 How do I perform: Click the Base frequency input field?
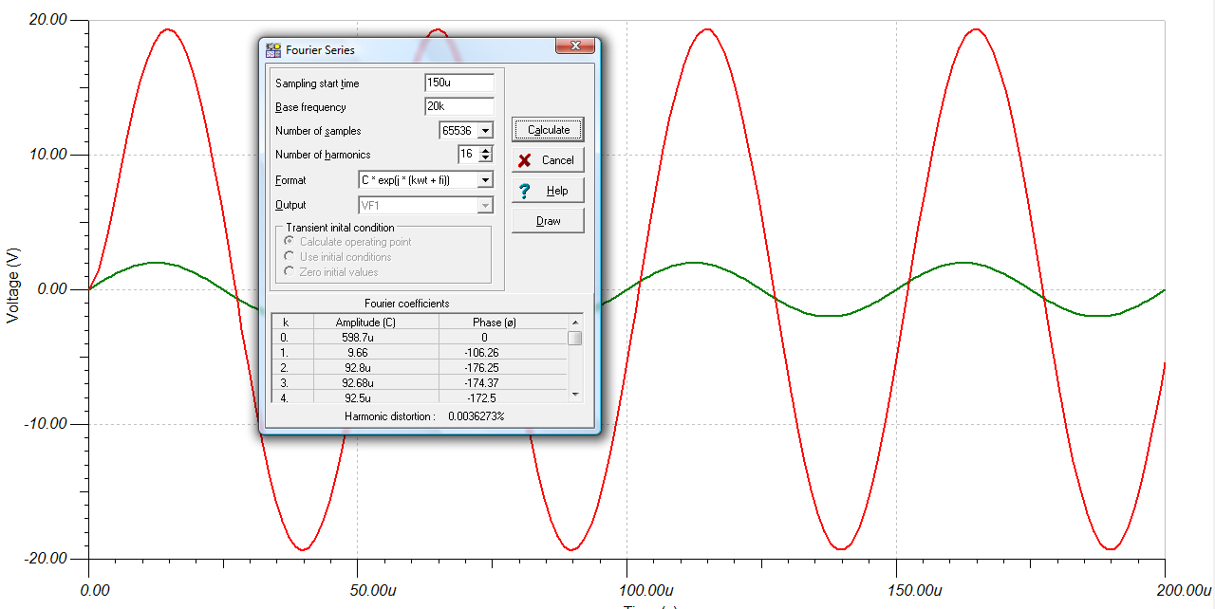[x=459, y=106]
